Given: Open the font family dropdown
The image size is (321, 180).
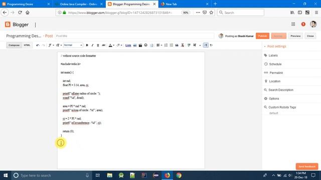Looking at the screenshot, I should [x=51, y=45].
